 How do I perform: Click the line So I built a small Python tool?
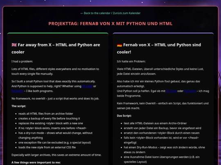pos(54,81)
